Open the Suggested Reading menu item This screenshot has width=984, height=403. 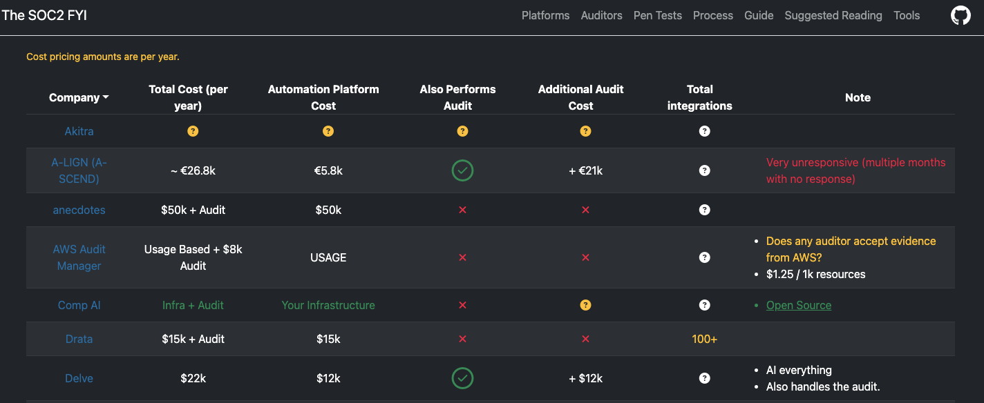tap(833, 15)
